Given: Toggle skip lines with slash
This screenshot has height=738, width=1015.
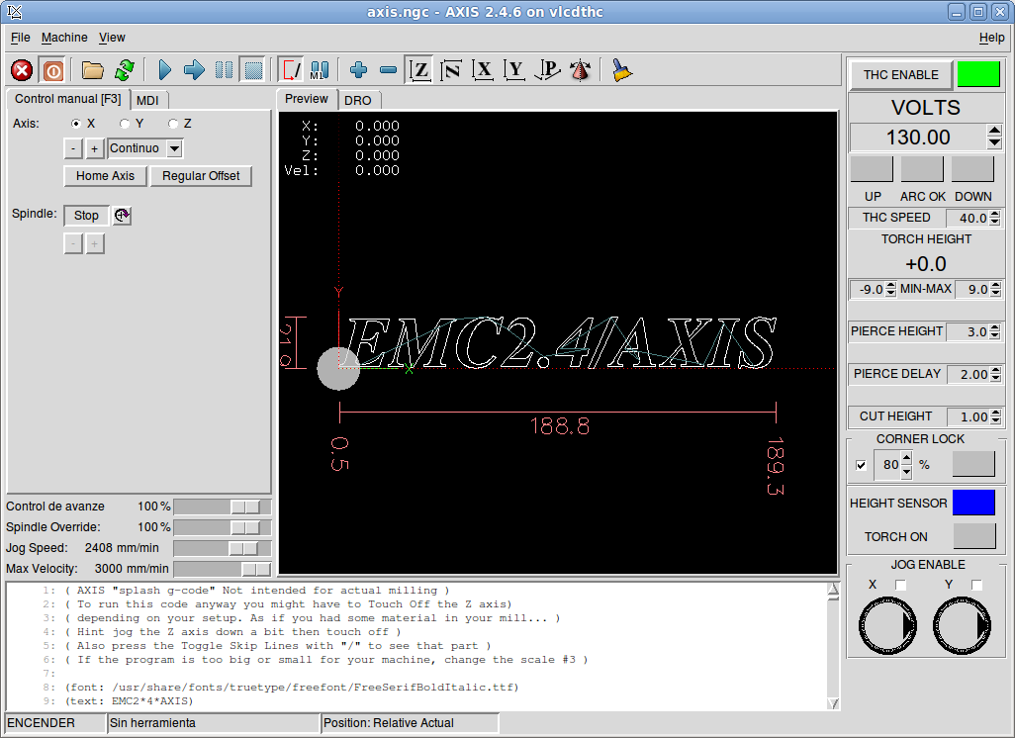Looking at the screenshot, I should pos(291,70).
